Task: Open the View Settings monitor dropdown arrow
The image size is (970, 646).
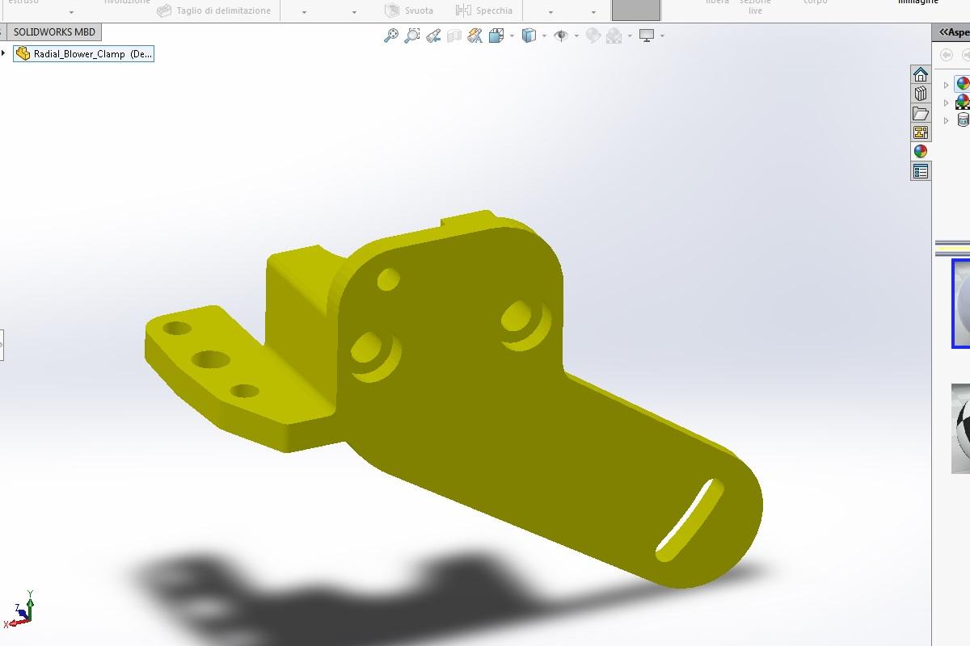Action: coord(662,36)
